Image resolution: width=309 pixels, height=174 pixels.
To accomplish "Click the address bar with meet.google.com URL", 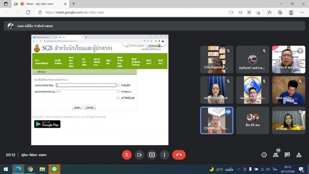I will point(131,12).
